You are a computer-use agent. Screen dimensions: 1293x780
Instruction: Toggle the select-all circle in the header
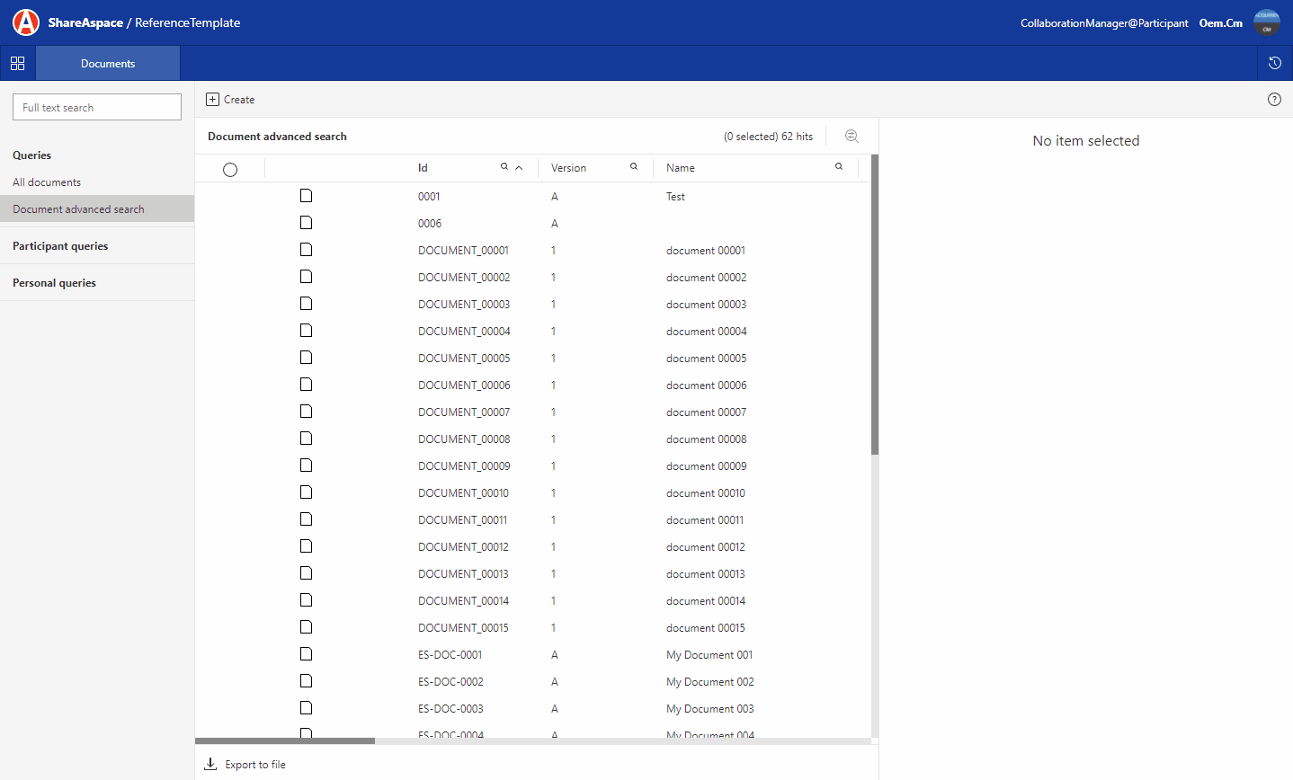230,169
